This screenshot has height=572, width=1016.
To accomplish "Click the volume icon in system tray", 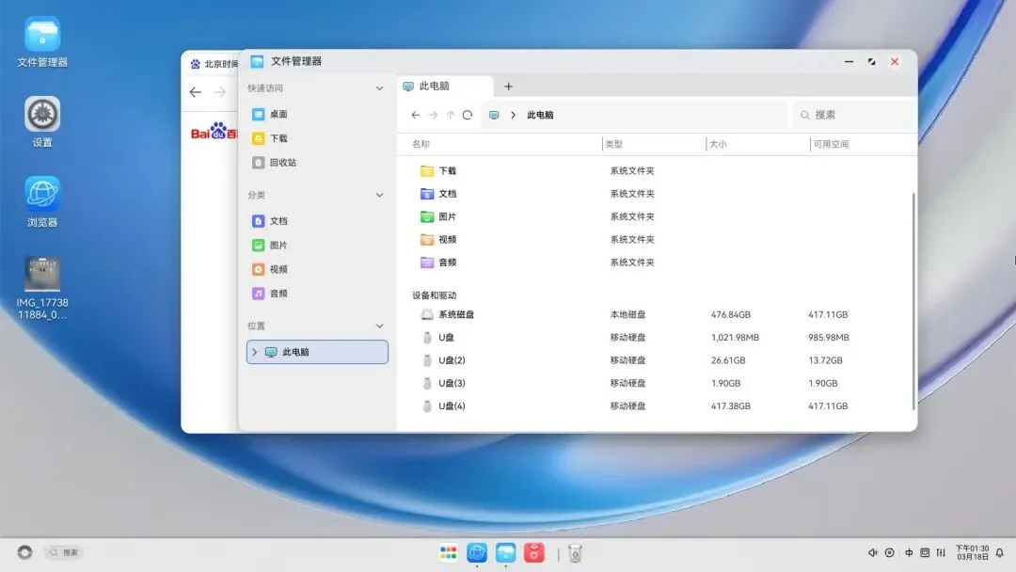I will pos(872,552).
